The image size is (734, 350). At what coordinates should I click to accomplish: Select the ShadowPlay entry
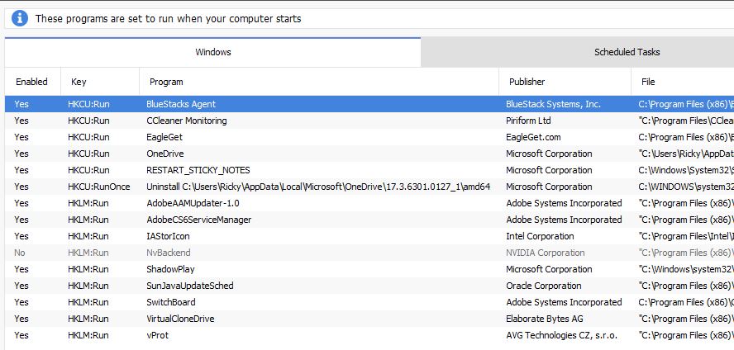tap(170, 269)
